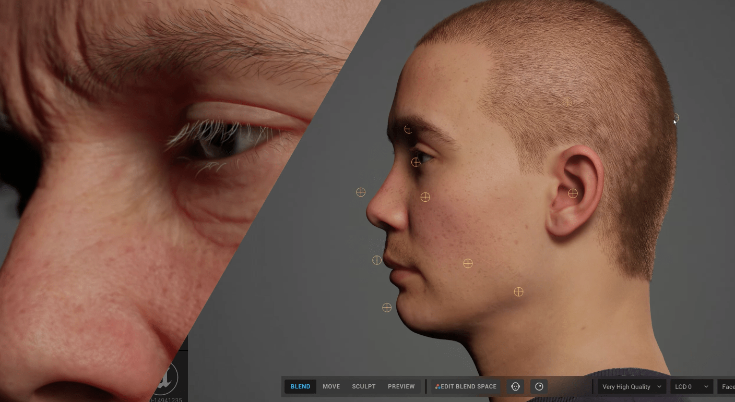Switch to SCULPT mode
The height and width of the screenshot is (402, 735).
363,386
